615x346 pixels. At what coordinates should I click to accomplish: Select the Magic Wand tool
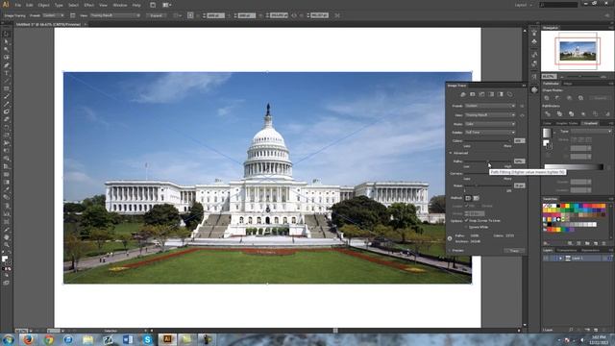click(7, 49)
